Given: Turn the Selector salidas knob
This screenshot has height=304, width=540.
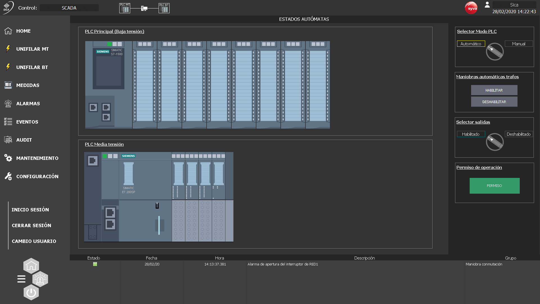Looking at the screenshot, I should pos(494,142).
